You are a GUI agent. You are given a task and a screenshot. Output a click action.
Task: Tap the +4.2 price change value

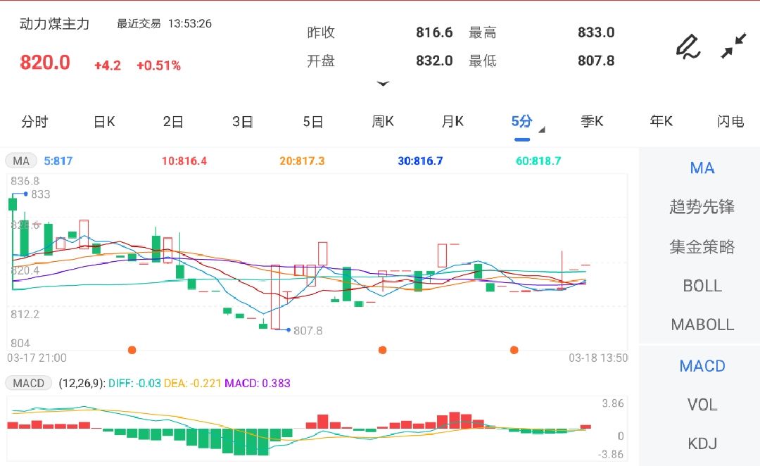(108, 65)
